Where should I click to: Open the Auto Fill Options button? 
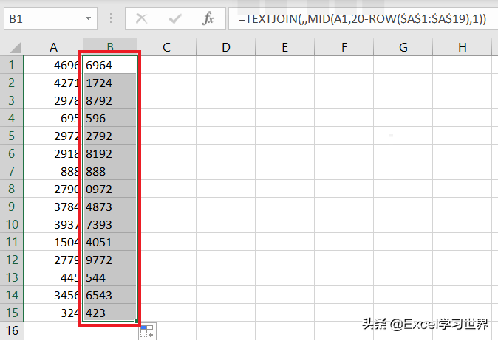[147, 332]
